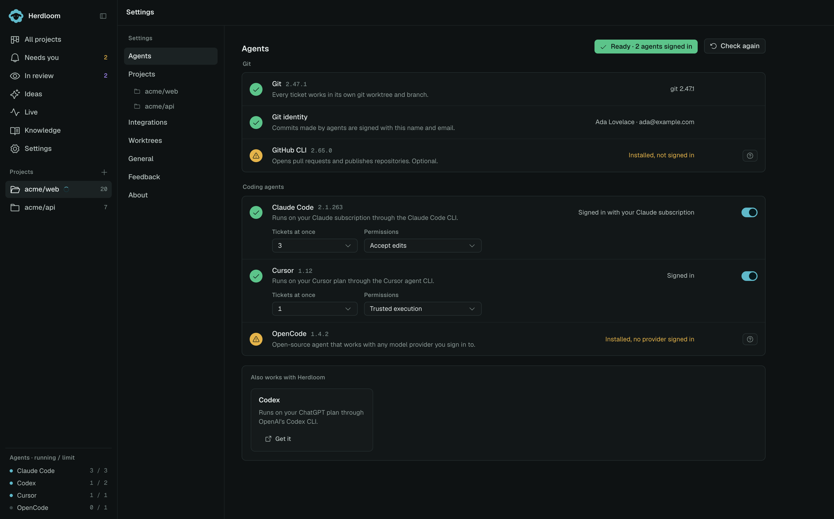Click the Live pulse icon
The width and height of the screenshot is (834, 519).
(15, 113)
